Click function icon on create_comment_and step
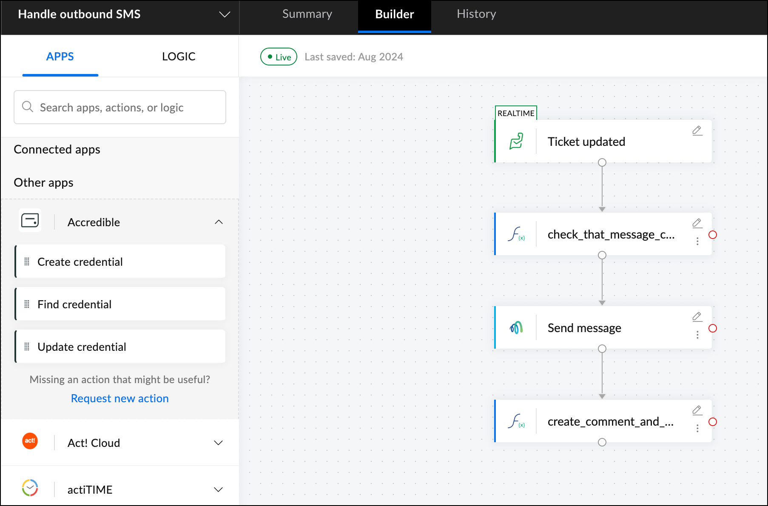The image size is (768, 506). click(x=516, y=421)
